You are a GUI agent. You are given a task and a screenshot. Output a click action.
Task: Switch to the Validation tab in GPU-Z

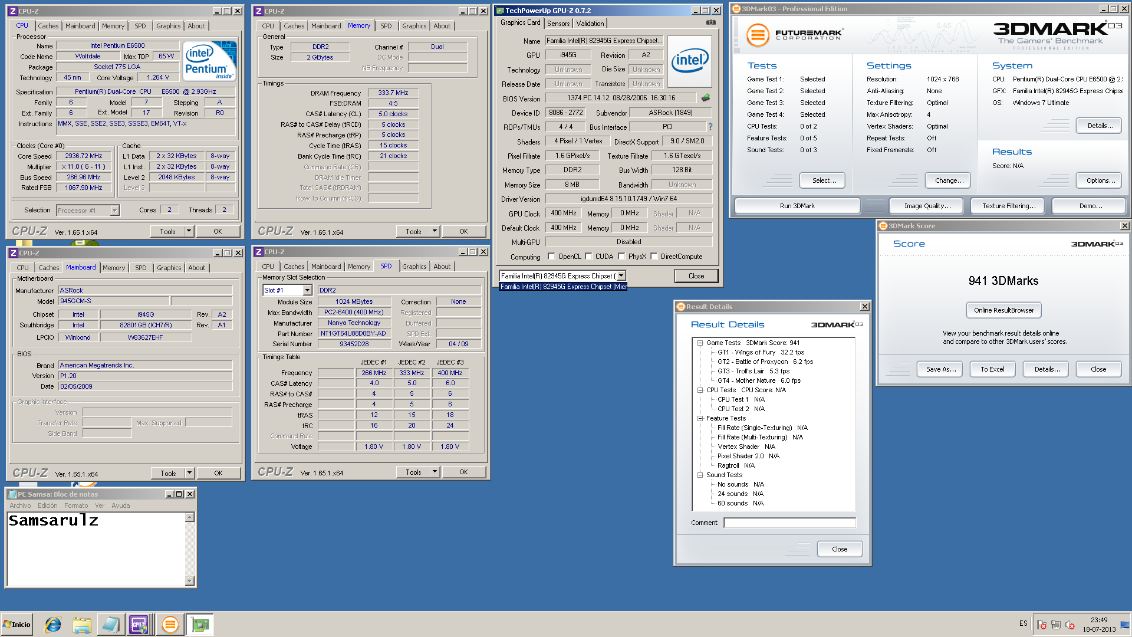[x=590, y=24]
